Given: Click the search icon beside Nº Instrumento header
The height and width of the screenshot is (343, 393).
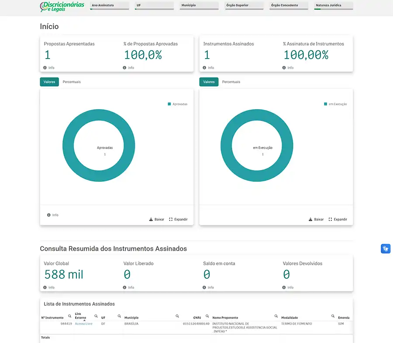Looking at the screenshot, I should pos(69,316).
